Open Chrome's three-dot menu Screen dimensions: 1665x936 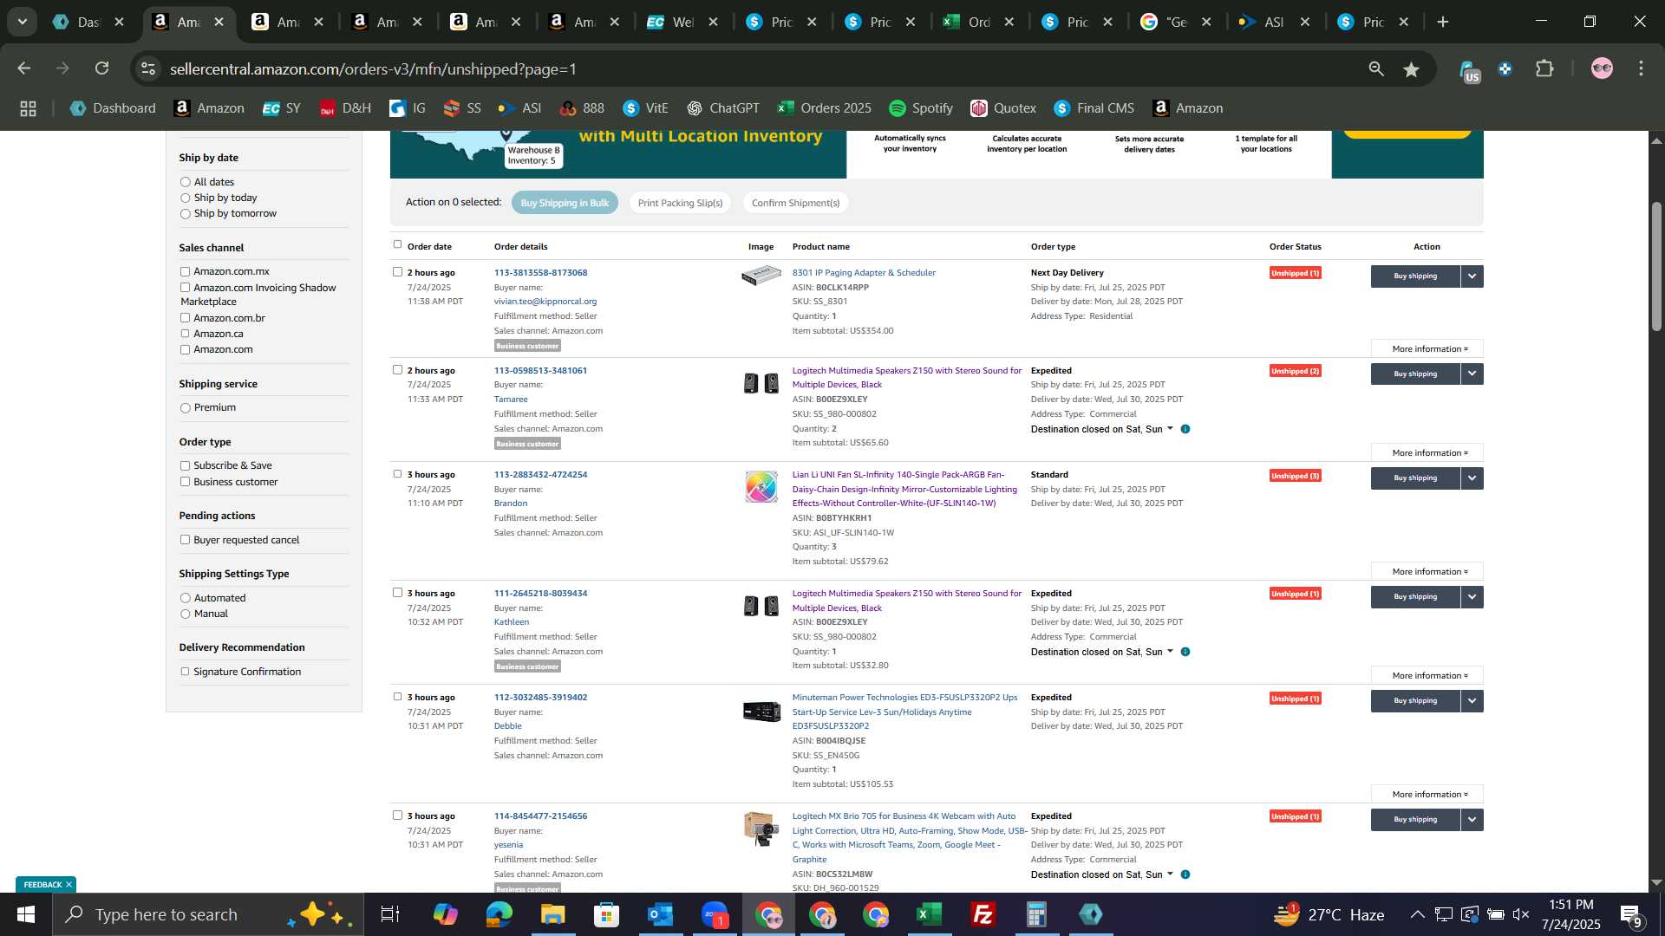(1641, 68)
